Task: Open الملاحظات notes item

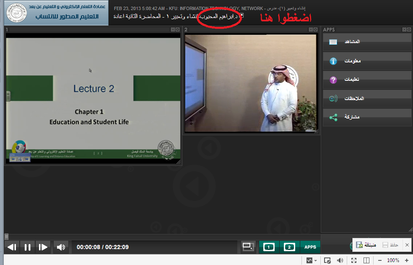Action: (x=367, y=98)
